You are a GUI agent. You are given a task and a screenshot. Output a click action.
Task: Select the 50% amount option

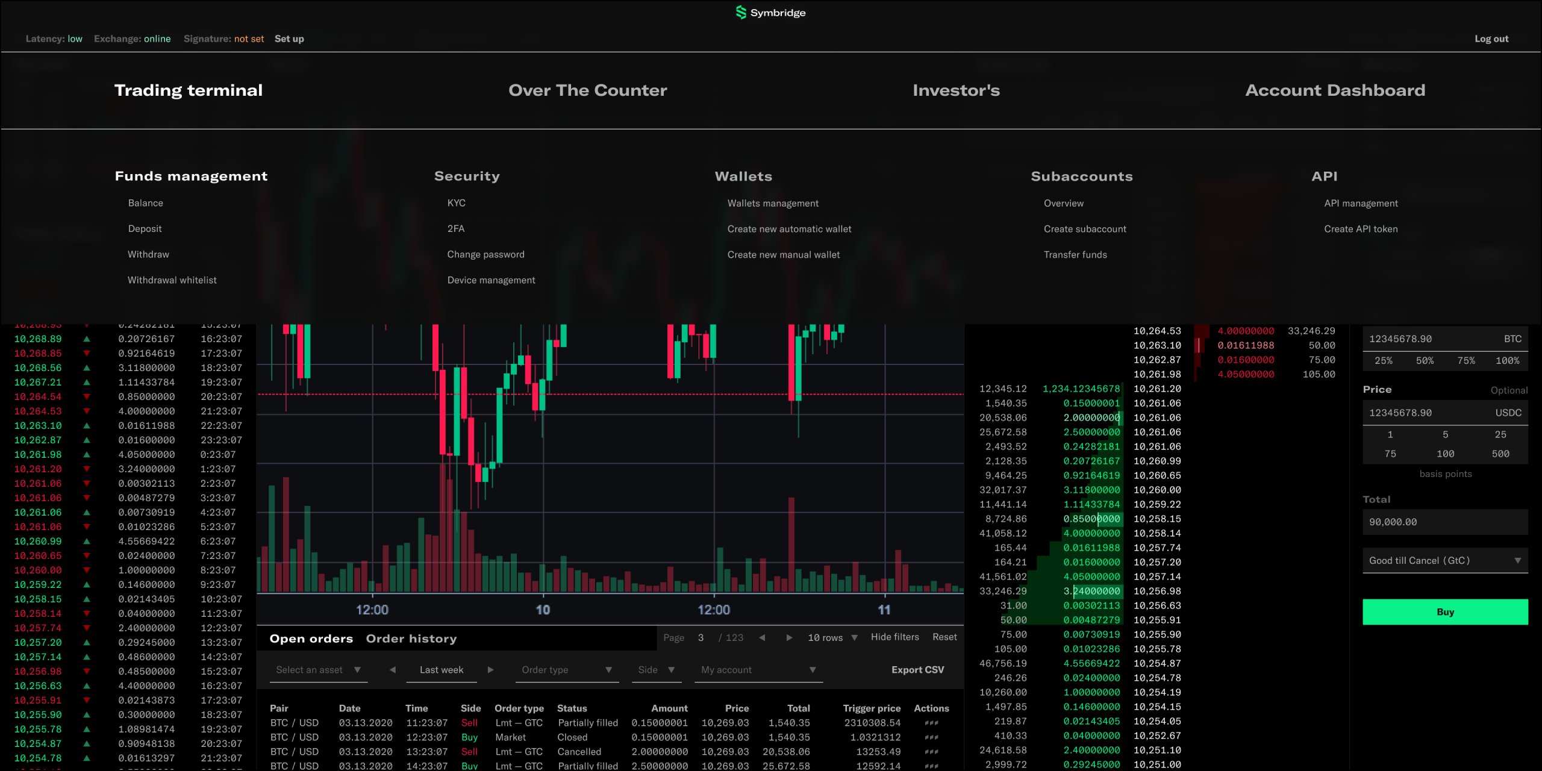tap(1425, 361)
